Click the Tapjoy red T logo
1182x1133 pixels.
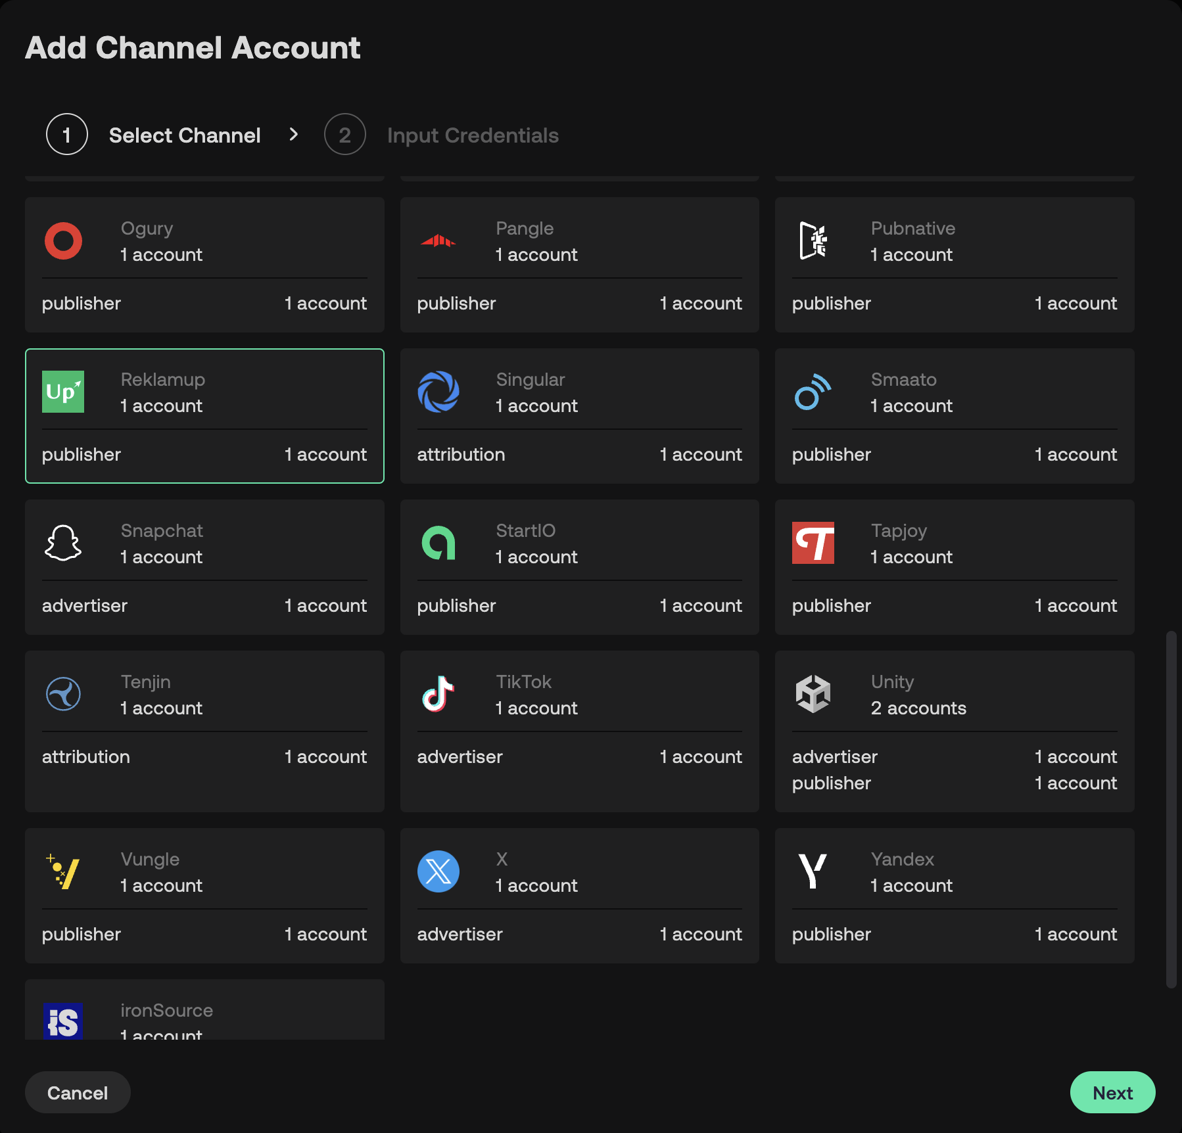(813, 543)
